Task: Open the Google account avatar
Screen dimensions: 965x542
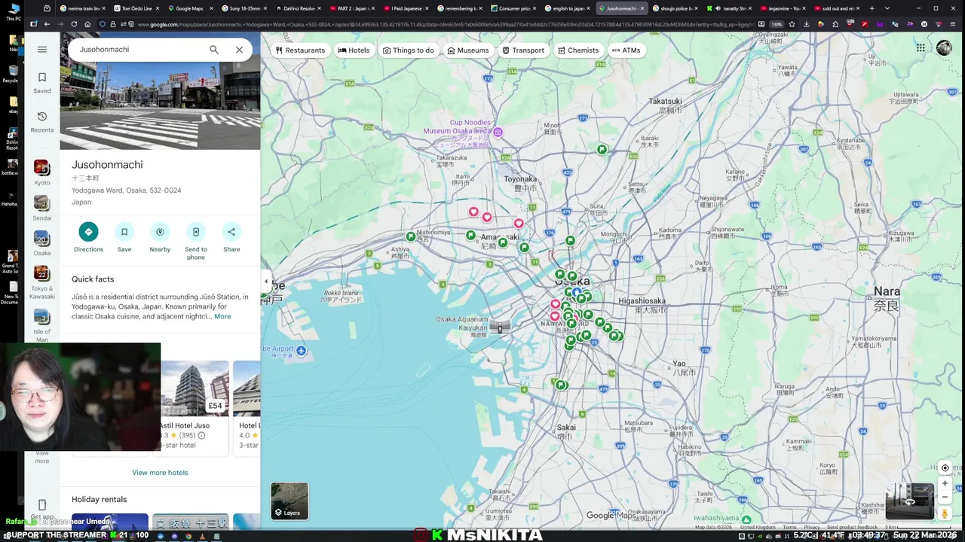Action: [x=944, y=48]
